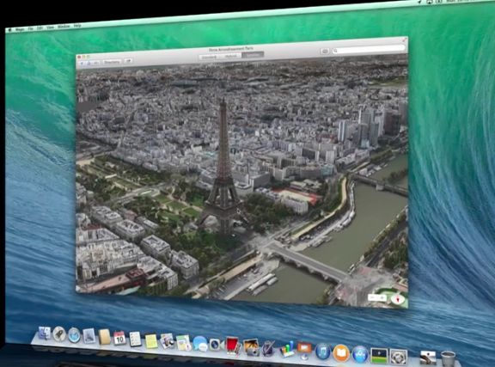Click the compass icon on the map
The height and width of the screenshot is (367, 495).
398,299
